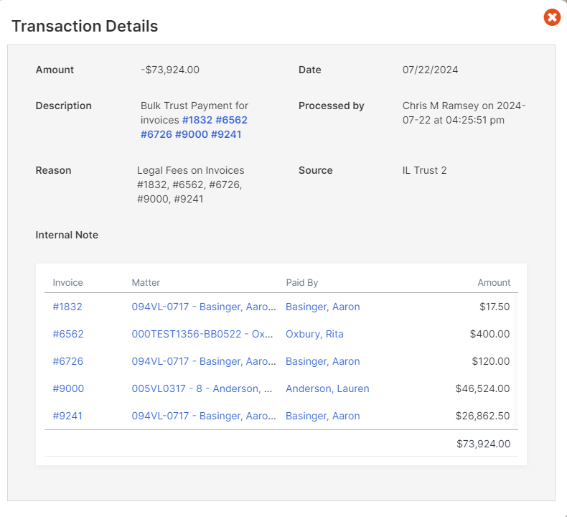The height and width of the screenshot is (517, 567).
Task: Click invoice #9000 in the table
Action: [68, 388]
